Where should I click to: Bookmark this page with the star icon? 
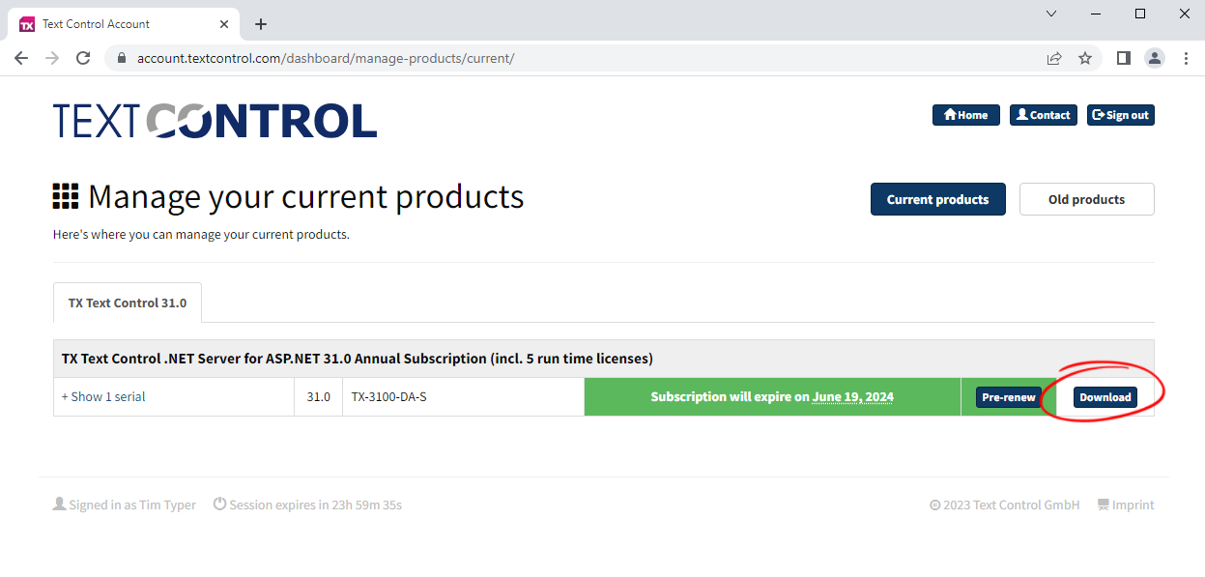1085,58
